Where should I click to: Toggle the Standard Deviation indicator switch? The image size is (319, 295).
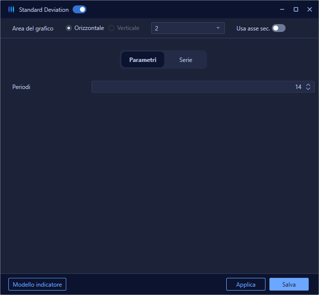[80, 9]
